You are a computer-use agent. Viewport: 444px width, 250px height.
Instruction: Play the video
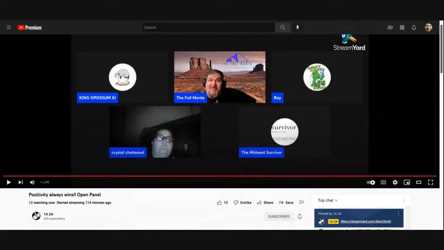click(9, 182)
